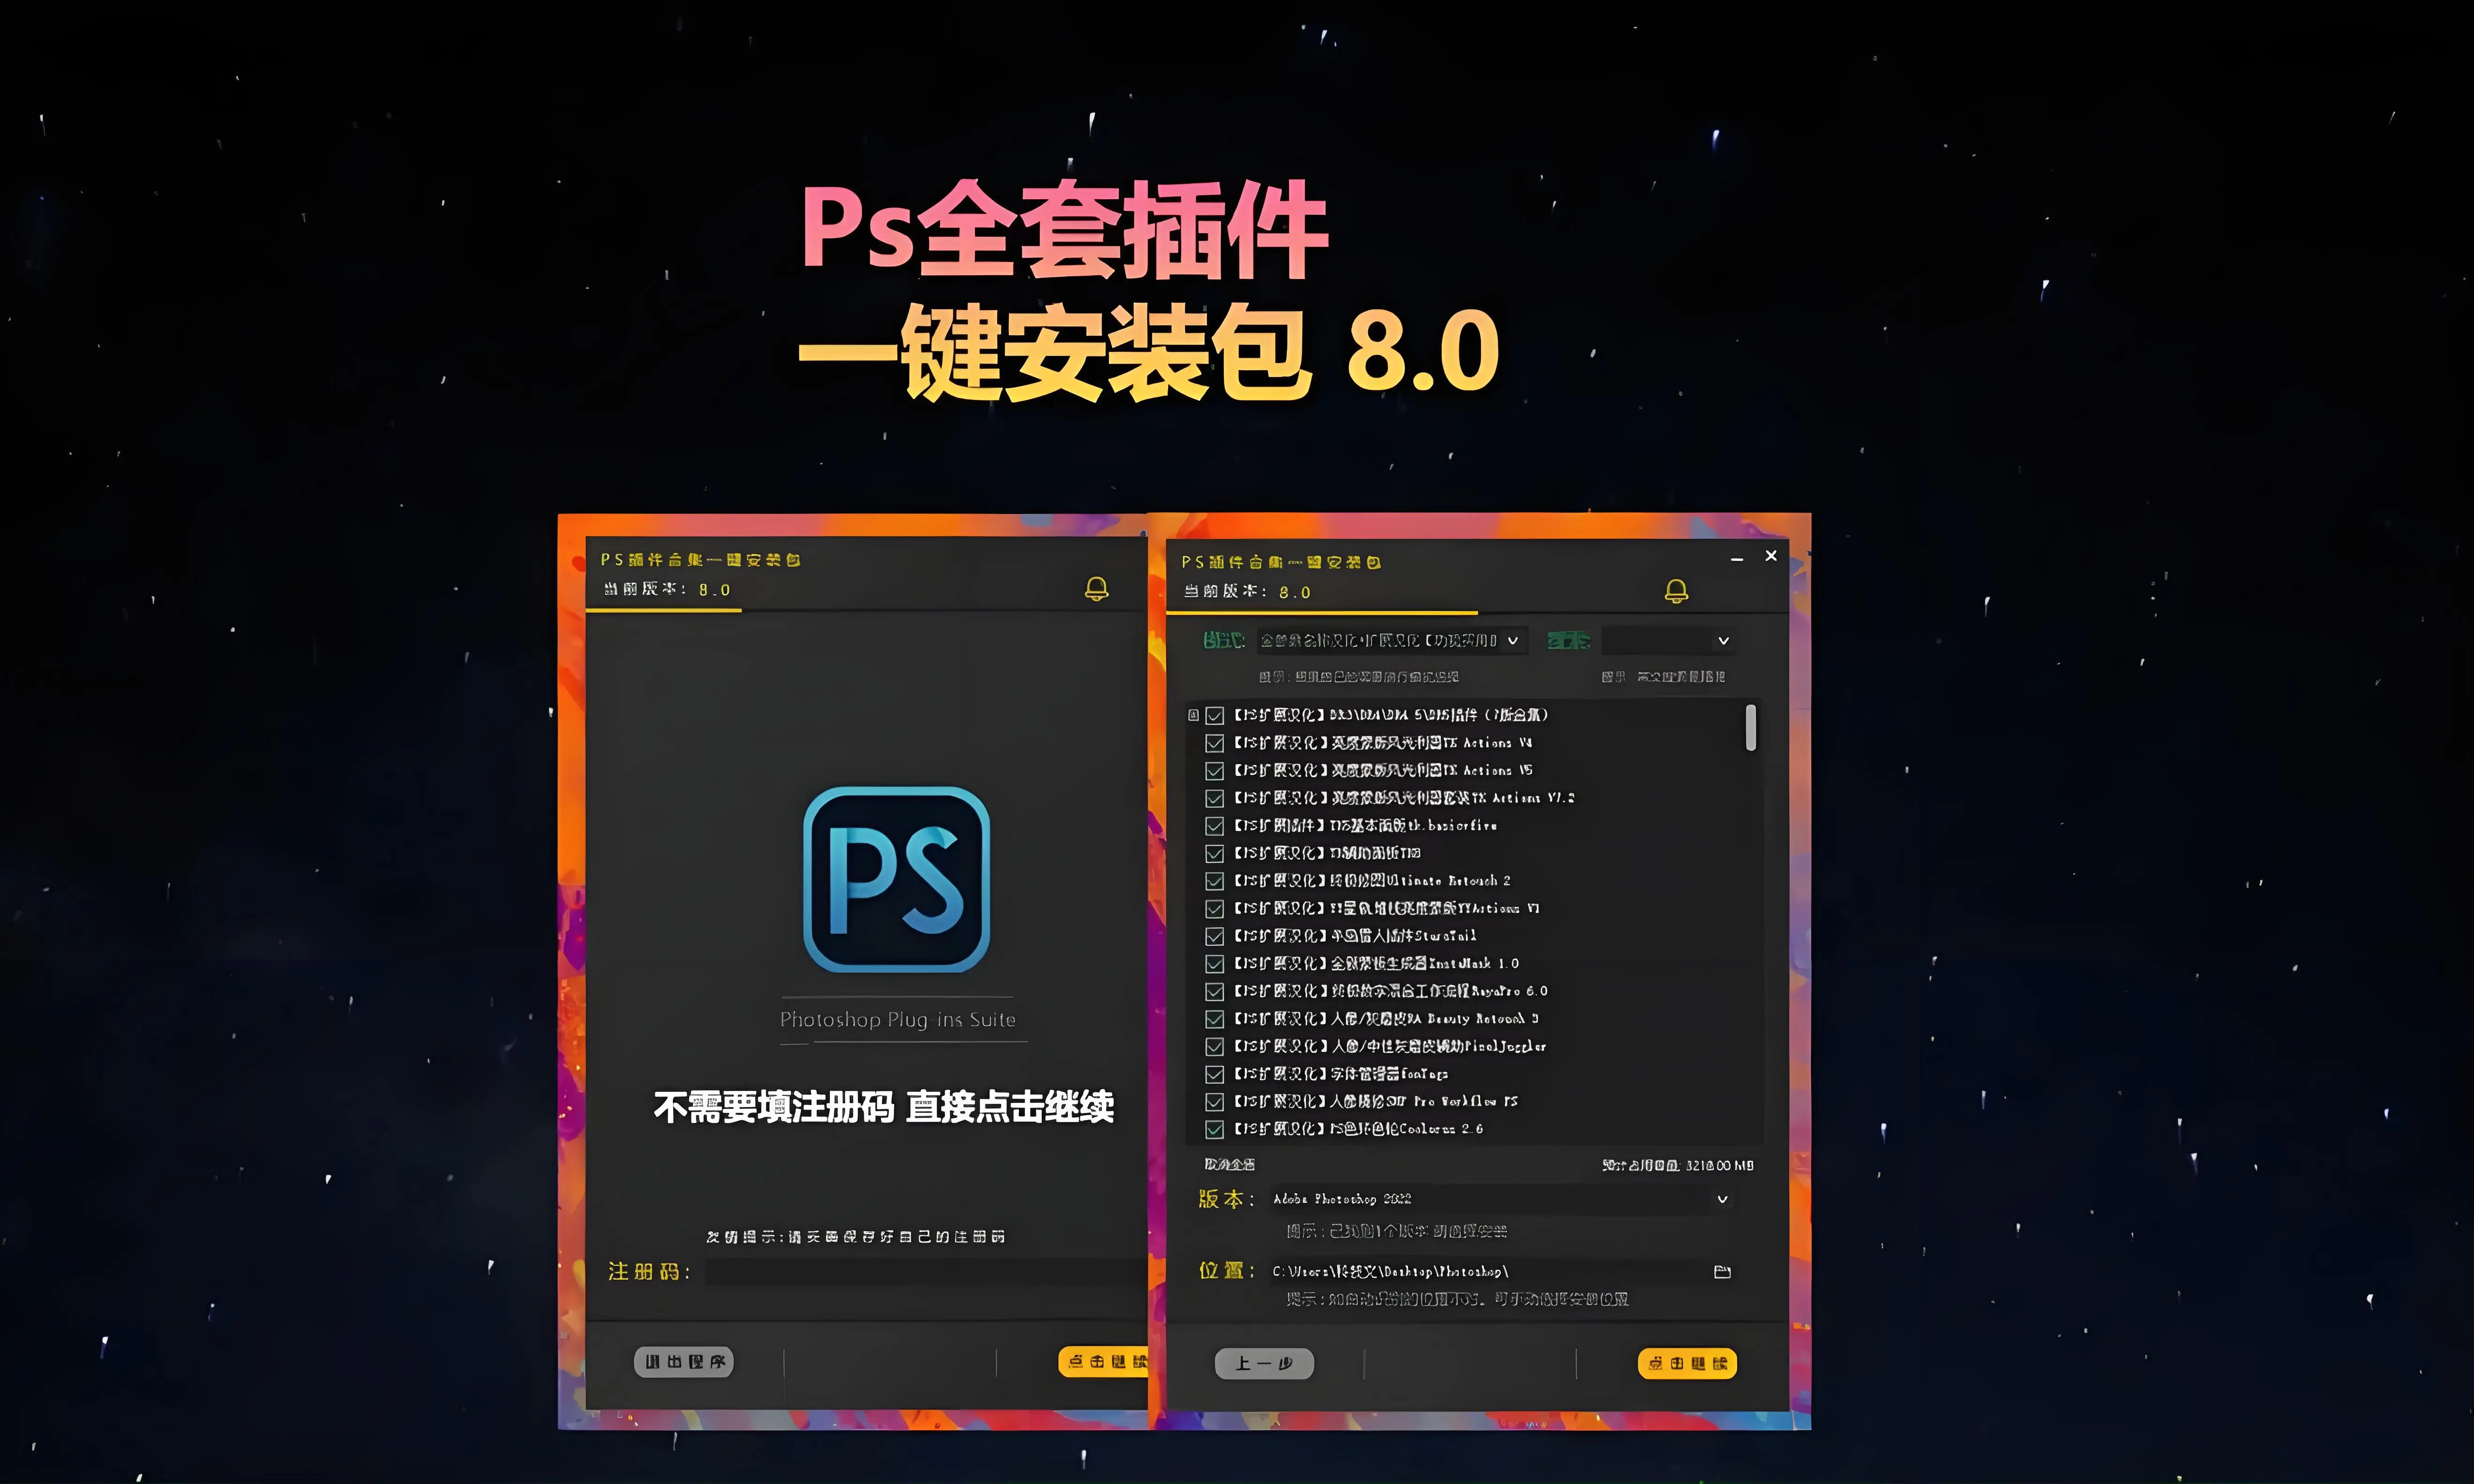Toggle the PixelJuggler plugin checkbox
This screenshot has width=2474, height=1484.
tap(1214, 1047)
